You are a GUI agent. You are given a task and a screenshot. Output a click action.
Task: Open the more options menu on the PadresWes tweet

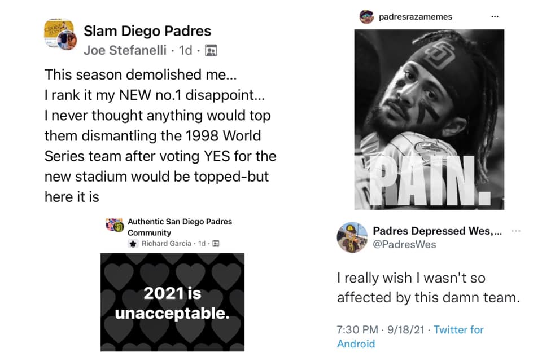click(x=515, y=231)
